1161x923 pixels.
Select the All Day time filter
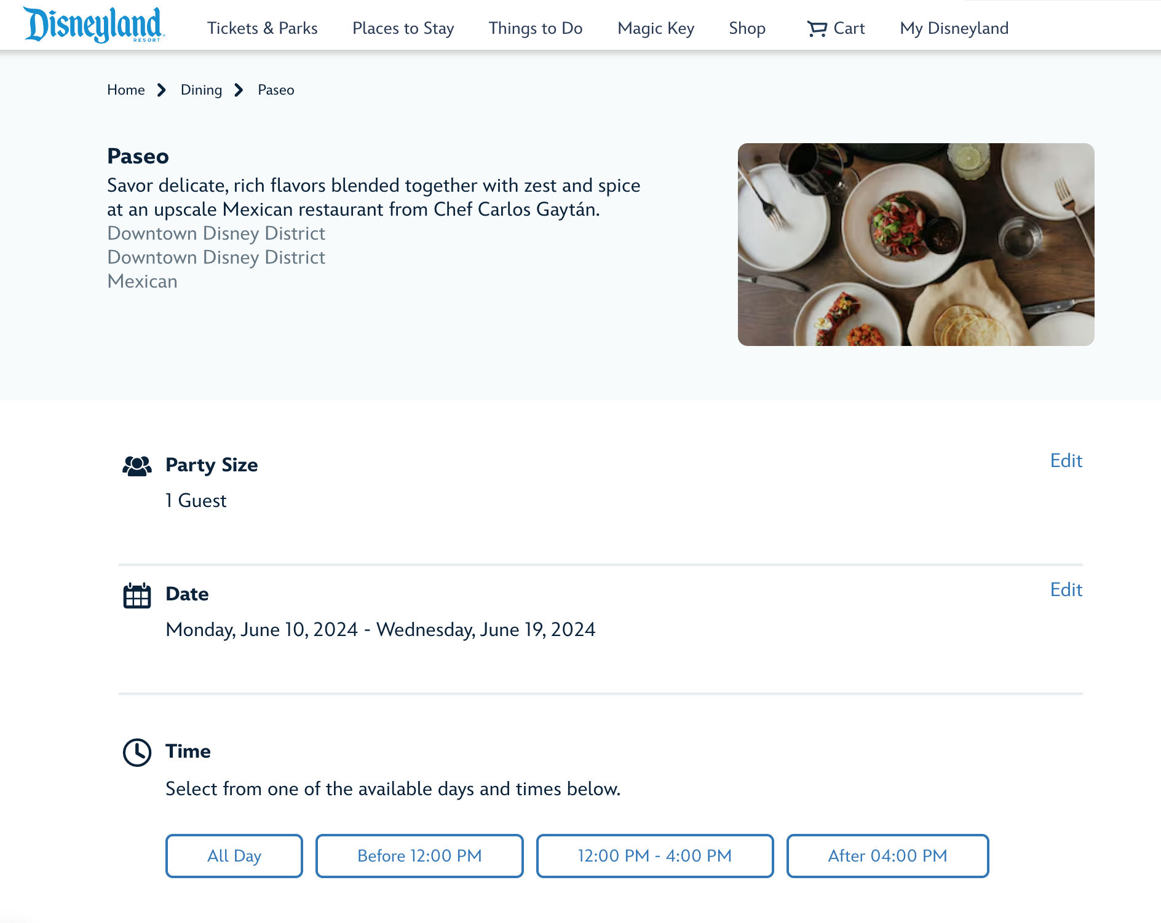[234, 855]
